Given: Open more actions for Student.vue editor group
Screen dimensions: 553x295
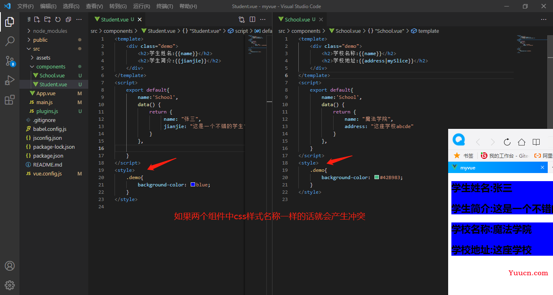Looking at the screenshot, I should pyautogui.click(x=263, y=19).
